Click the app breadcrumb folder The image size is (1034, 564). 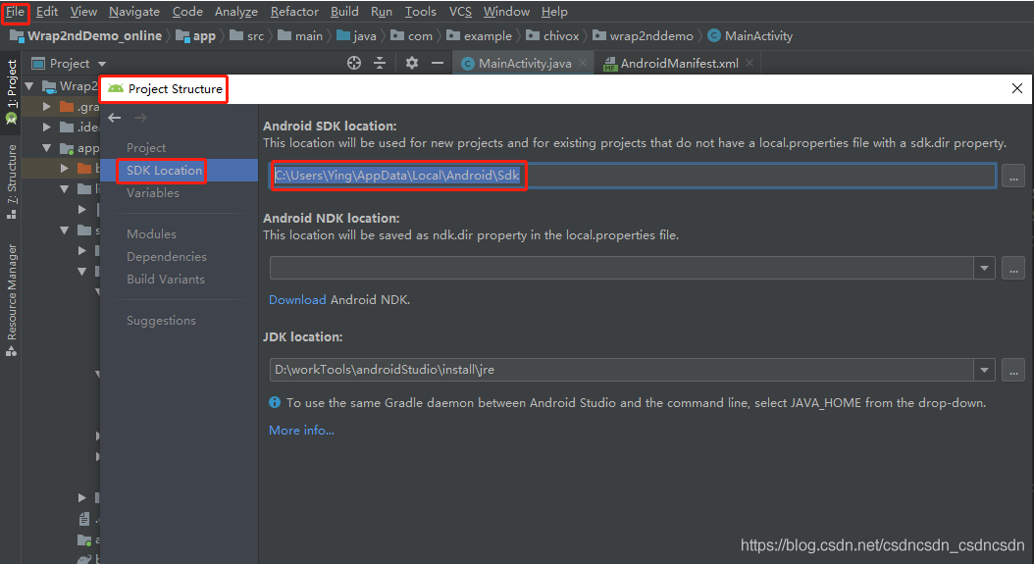[196, 36]
